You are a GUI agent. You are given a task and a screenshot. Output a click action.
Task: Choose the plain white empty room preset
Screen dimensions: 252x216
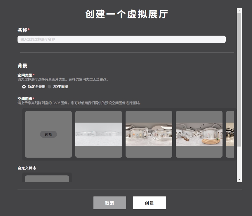(x=99, y=134)
